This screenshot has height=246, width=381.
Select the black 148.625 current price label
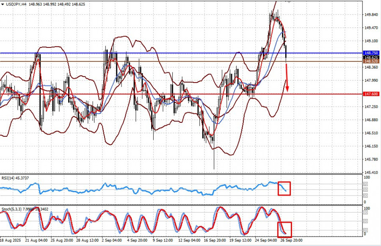pyautogui.click(x=371, y=57)
